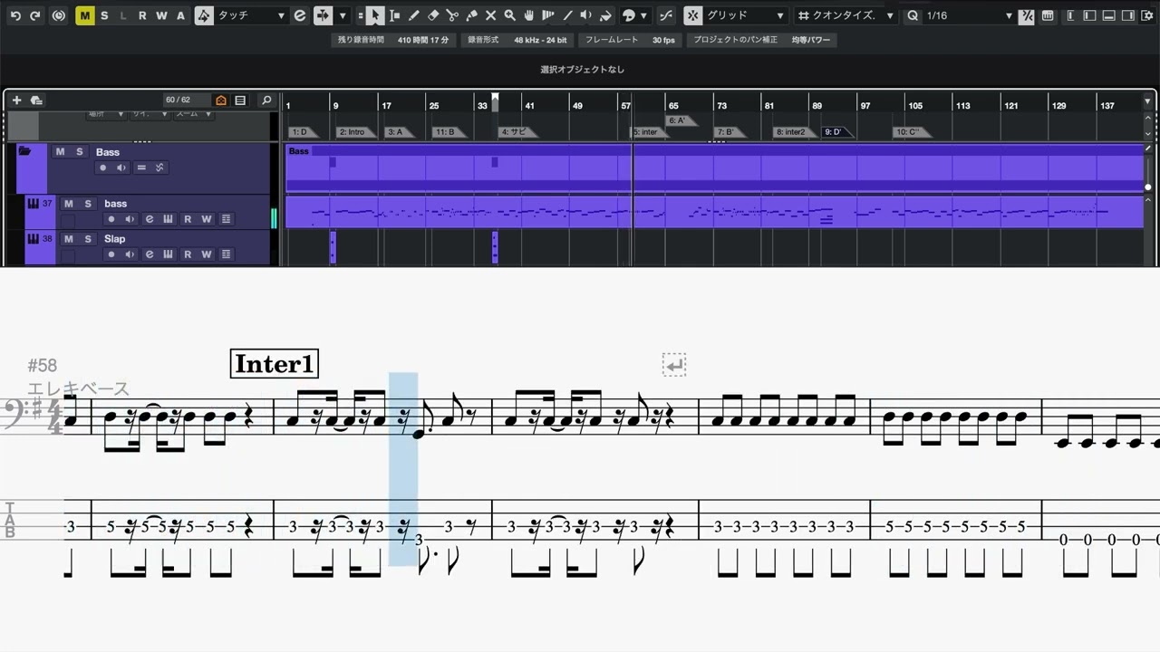Select the Erase tool
Screen dimensions: 1160x652
pyautogui.click(x=433, y=15)
